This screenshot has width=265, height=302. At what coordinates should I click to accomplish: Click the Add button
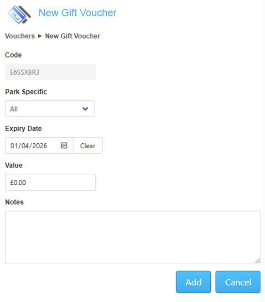[x=193, y=282]
